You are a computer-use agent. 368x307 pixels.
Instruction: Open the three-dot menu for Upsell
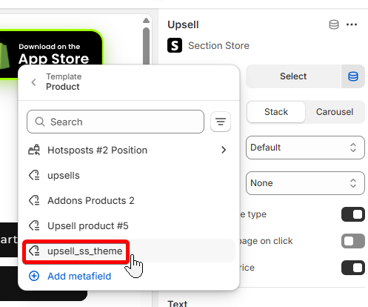coord(352,24)
